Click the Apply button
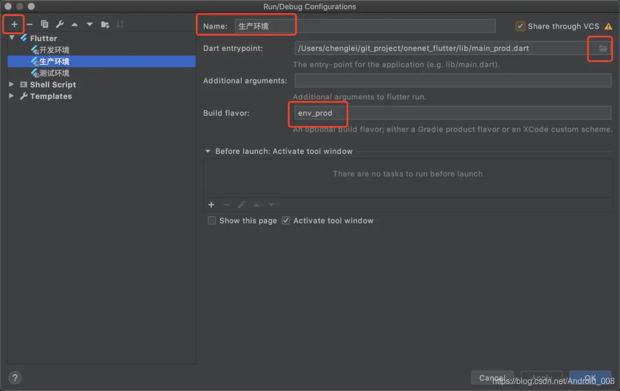 [x=541, y=378]
